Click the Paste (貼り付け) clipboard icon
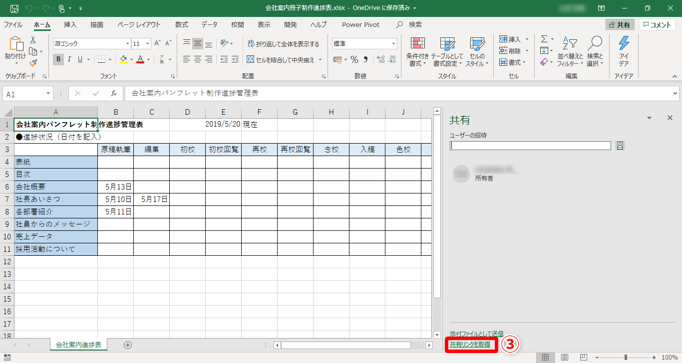682x363 pixels. click(15, 44)
